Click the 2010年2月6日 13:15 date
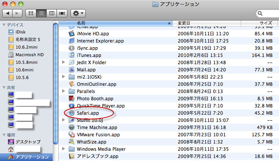279x161 pixels. pos(200,55)
